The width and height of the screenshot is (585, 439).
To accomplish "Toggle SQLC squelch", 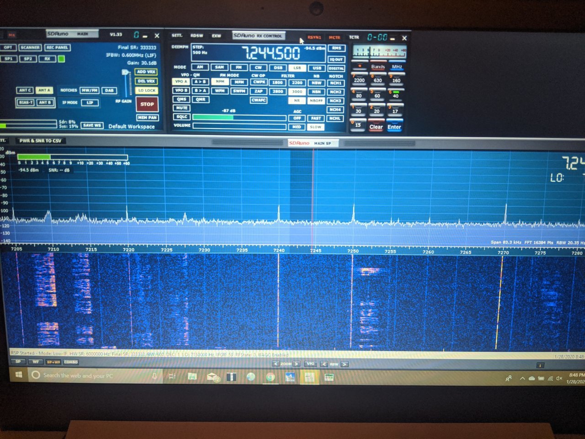I will click(181, 117).
